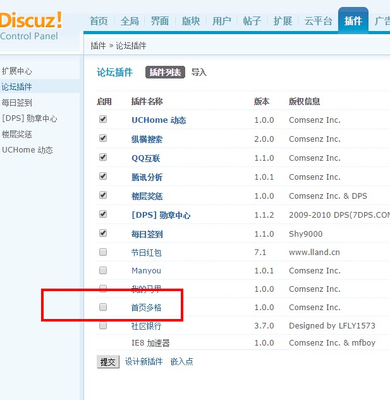The image size is (390, 400).
Task: Click 插件 in the breadcrumb
Action: 98,46
